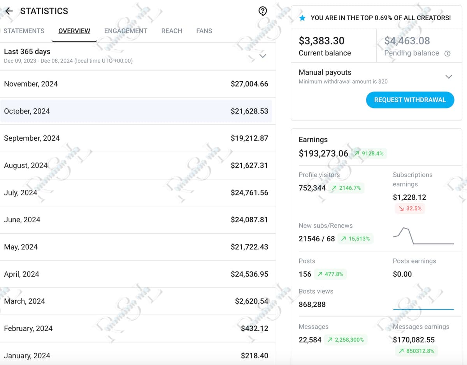The width and height of the screenshot is (467, 365).
Task: Switch to the ENGAGEMENT tab
Action: 125,31
